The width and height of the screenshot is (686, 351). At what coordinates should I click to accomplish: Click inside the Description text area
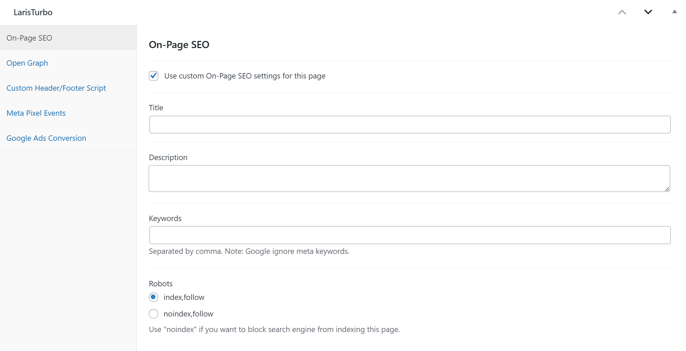click(x=409, y=178)
